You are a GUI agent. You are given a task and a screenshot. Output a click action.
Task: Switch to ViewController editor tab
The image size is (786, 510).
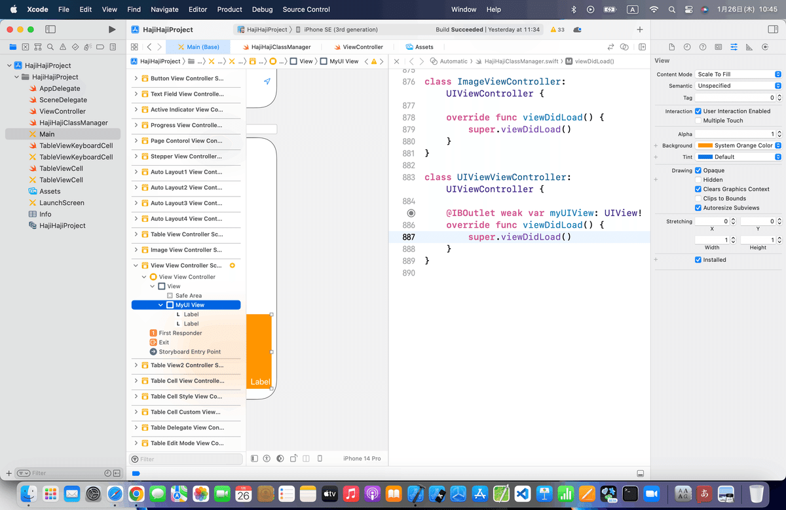pyautogui.click(x=358, y=47)
